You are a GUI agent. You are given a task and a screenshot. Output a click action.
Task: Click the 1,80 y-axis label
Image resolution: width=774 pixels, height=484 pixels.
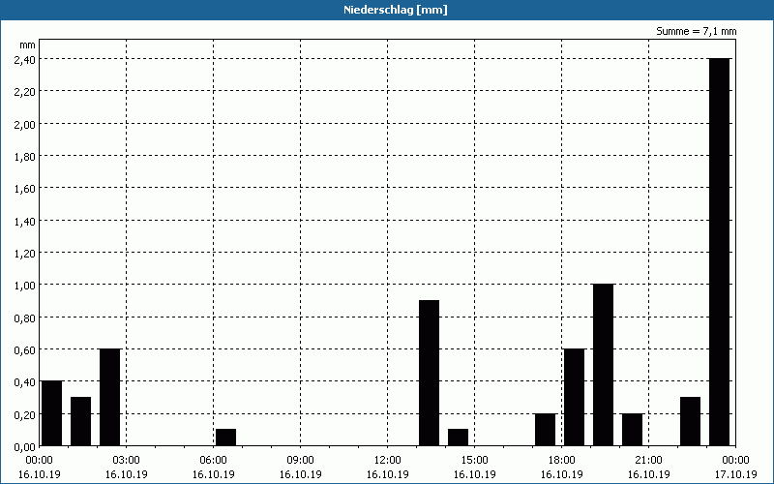click(25, 156)
